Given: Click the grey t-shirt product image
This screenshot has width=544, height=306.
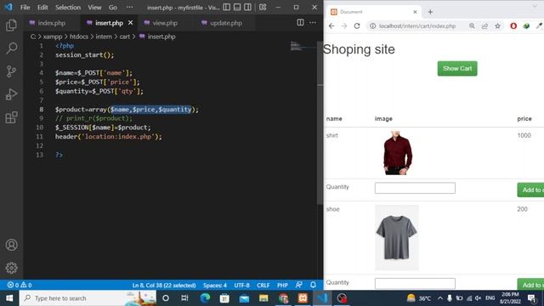Looking at the screenshot, I should click(397, 238).
